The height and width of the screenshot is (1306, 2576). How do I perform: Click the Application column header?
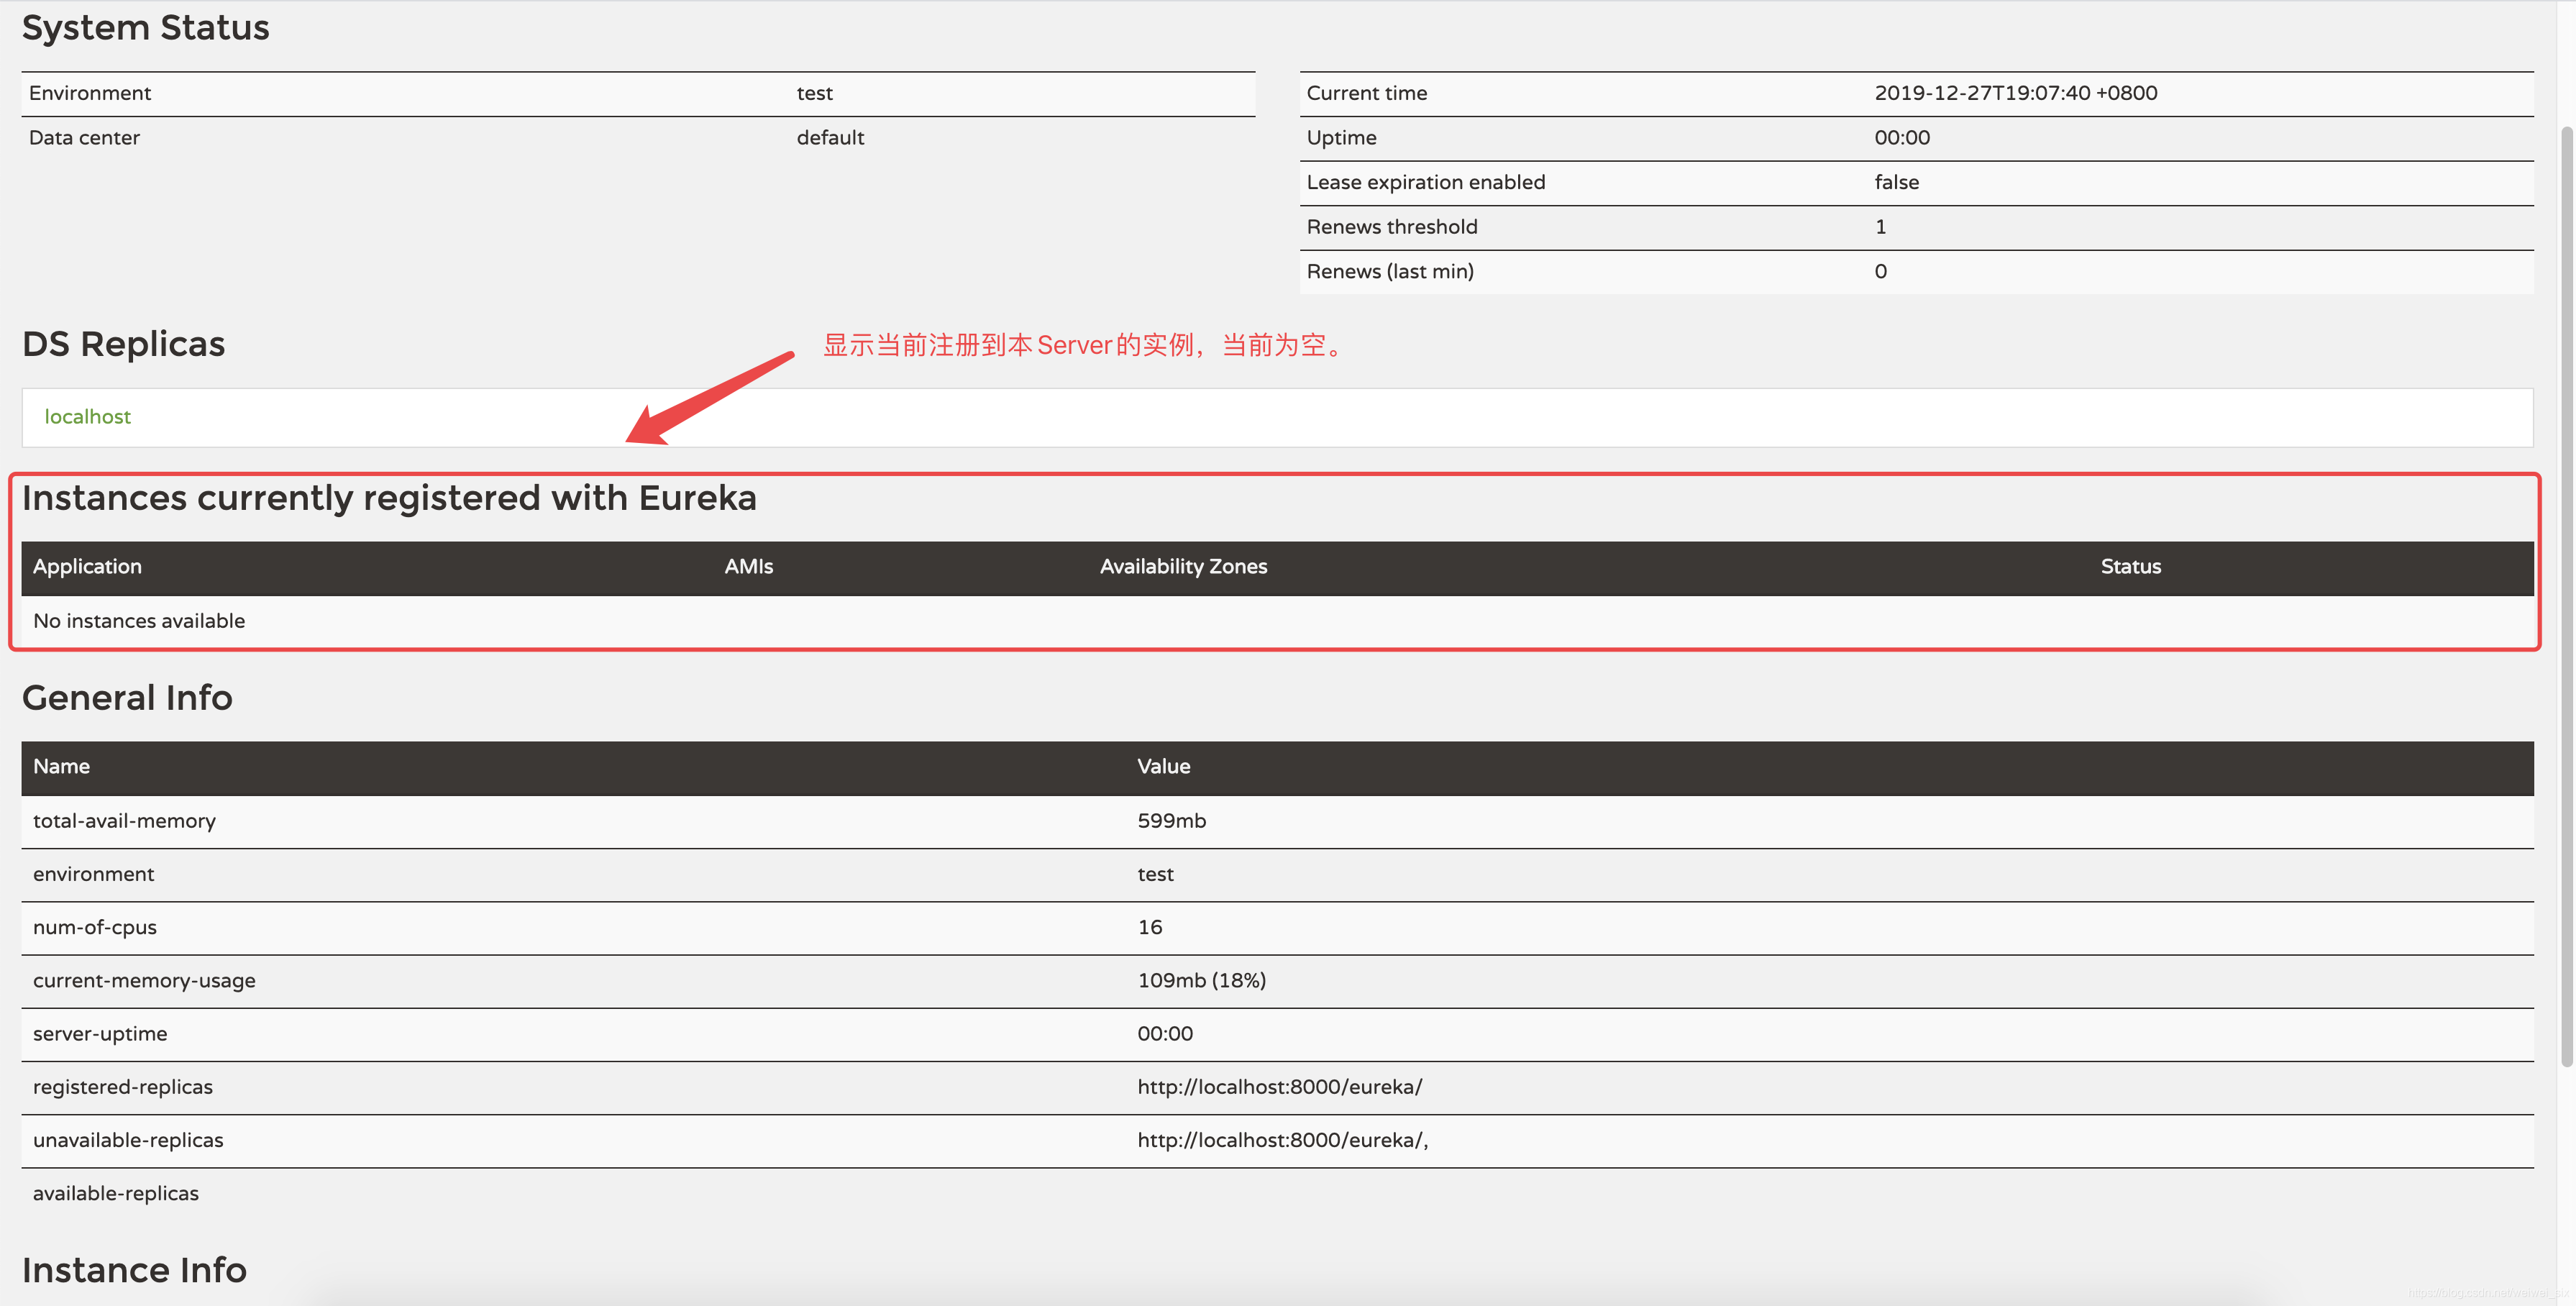pos(87,566)
